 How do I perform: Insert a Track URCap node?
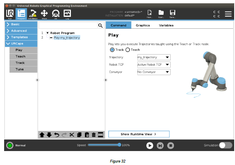(x=23, y=63)
